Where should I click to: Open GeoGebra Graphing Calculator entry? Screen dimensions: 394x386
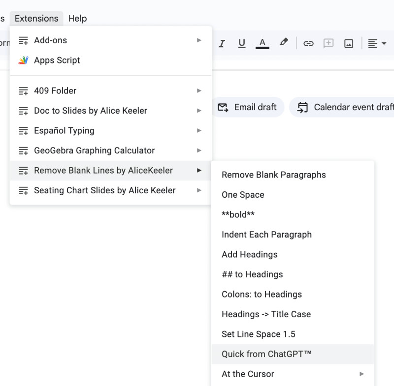(x=110, y=150)
